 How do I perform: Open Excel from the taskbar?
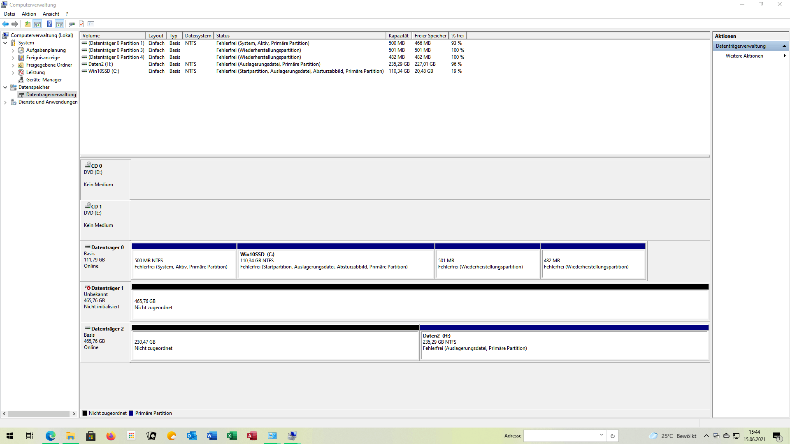click(232, 436)
